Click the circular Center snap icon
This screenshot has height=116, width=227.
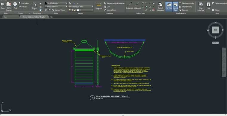[143, 3]
